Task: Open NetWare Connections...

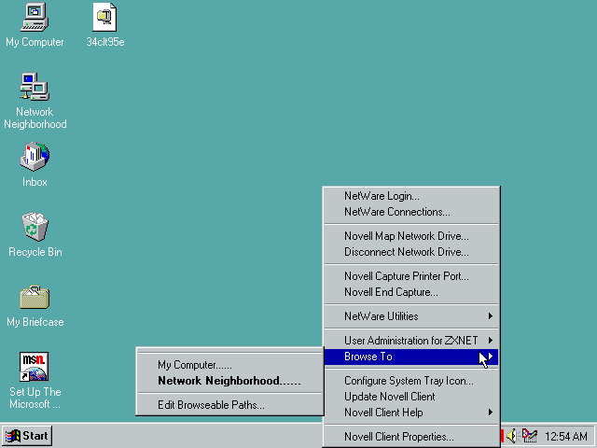Action: pos(411,212)
